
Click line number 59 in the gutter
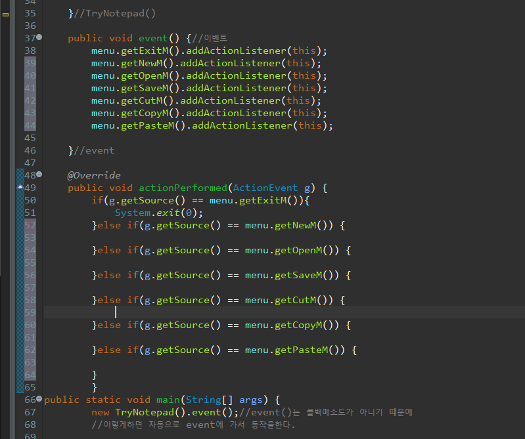(30, 312)
